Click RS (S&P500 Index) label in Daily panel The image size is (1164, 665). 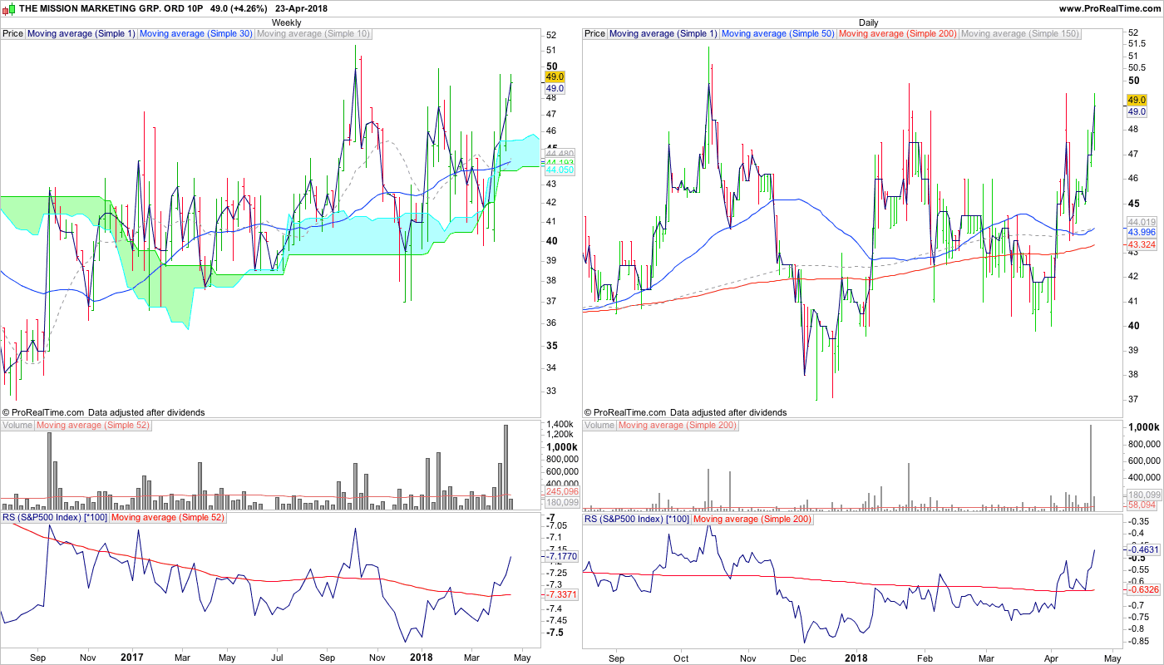(x=637, y=519)
